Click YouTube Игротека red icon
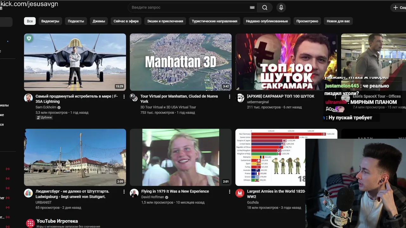 [x=30, y=223]
